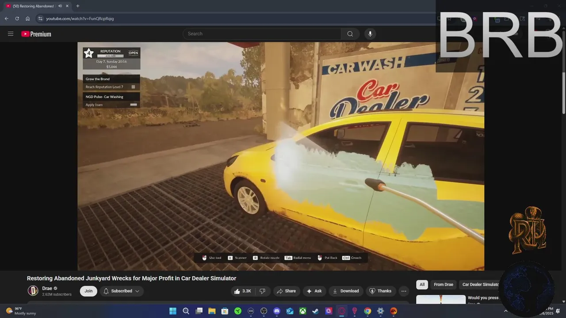
Task: Open Task View on taskbar
Action: pyautogui.click(x=199, y=311)
